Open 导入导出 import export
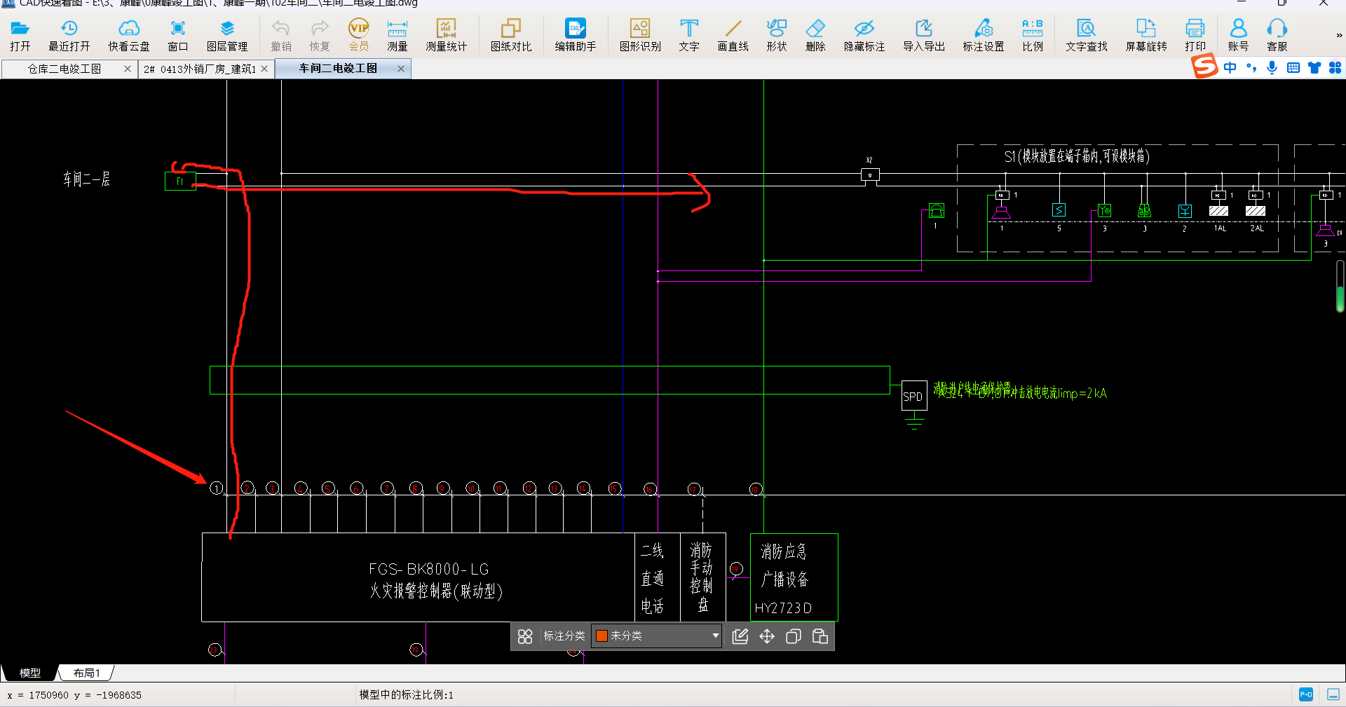 [x=924, y=35]
